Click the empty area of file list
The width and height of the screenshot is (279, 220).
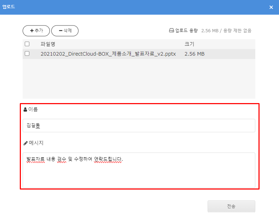139,79
